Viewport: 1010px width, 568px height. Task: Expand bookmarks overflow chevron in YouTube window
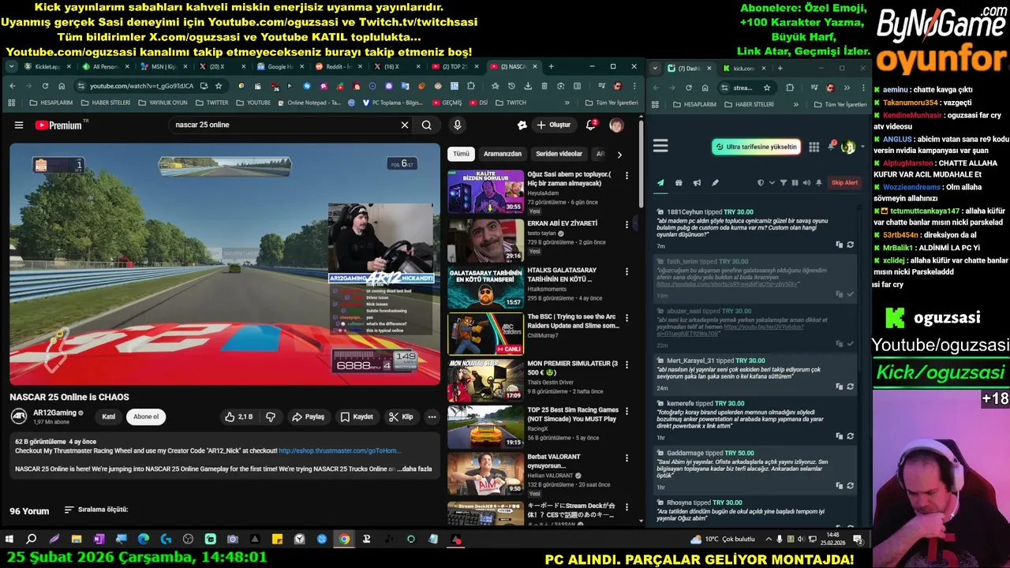point(567,103)
